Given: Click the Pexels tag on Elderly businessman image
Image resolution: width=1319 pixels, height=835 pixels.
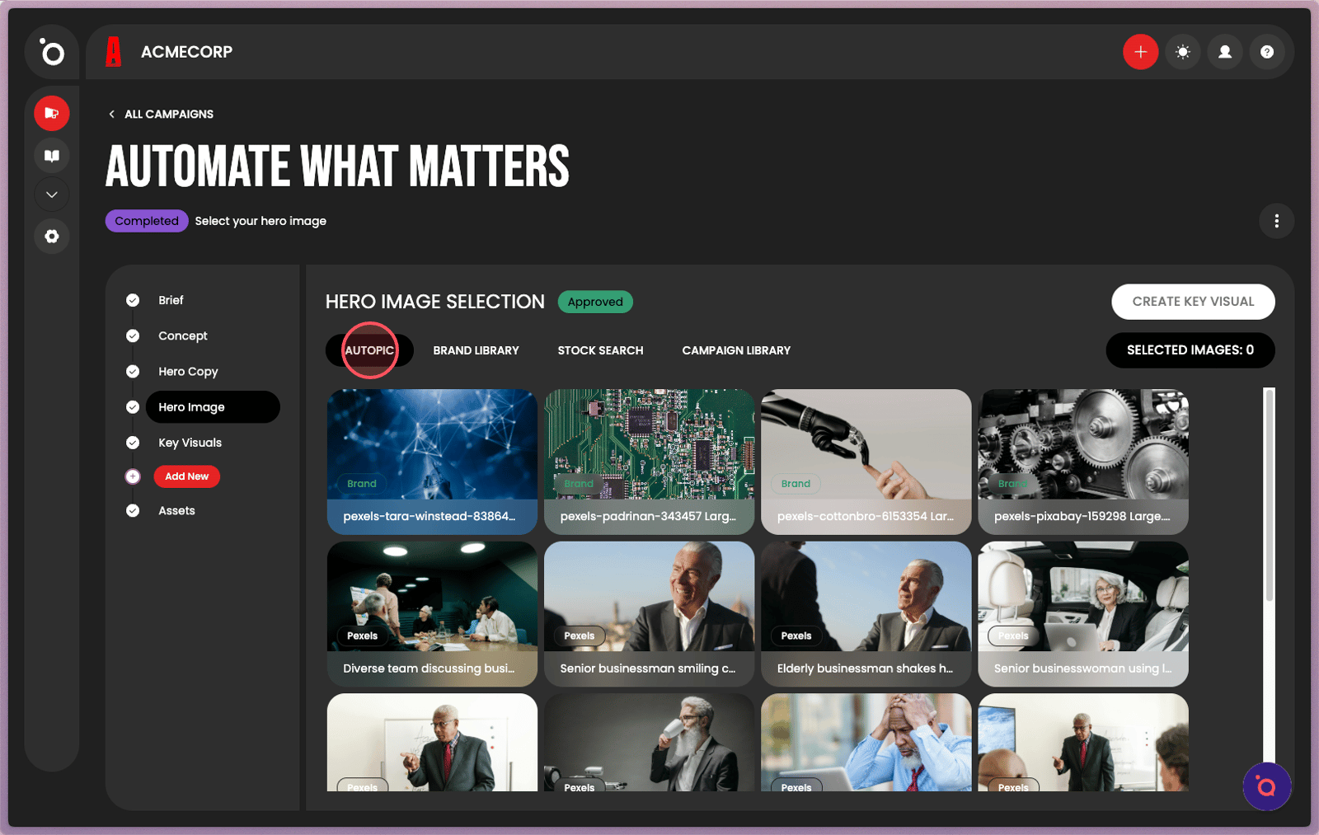Looking at the screenshot, I should pyautogui.click(x=796, y=636).
